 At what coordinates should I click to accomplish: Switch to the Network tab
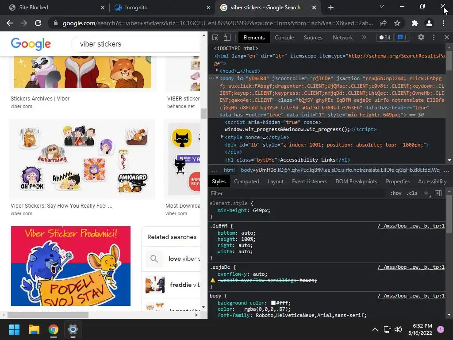343,38
